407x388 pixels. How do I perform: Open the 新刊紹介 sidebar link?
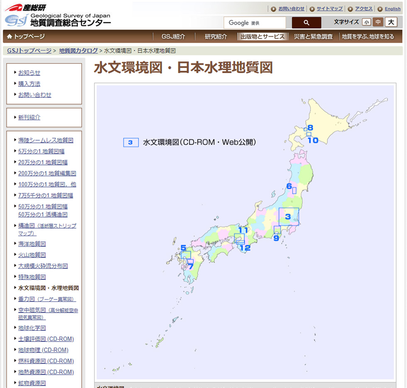(29, 117)
